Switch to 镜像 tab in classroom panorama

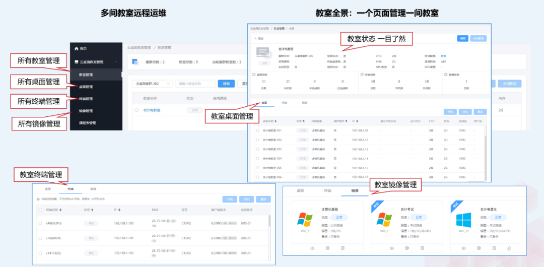(305, 103)
